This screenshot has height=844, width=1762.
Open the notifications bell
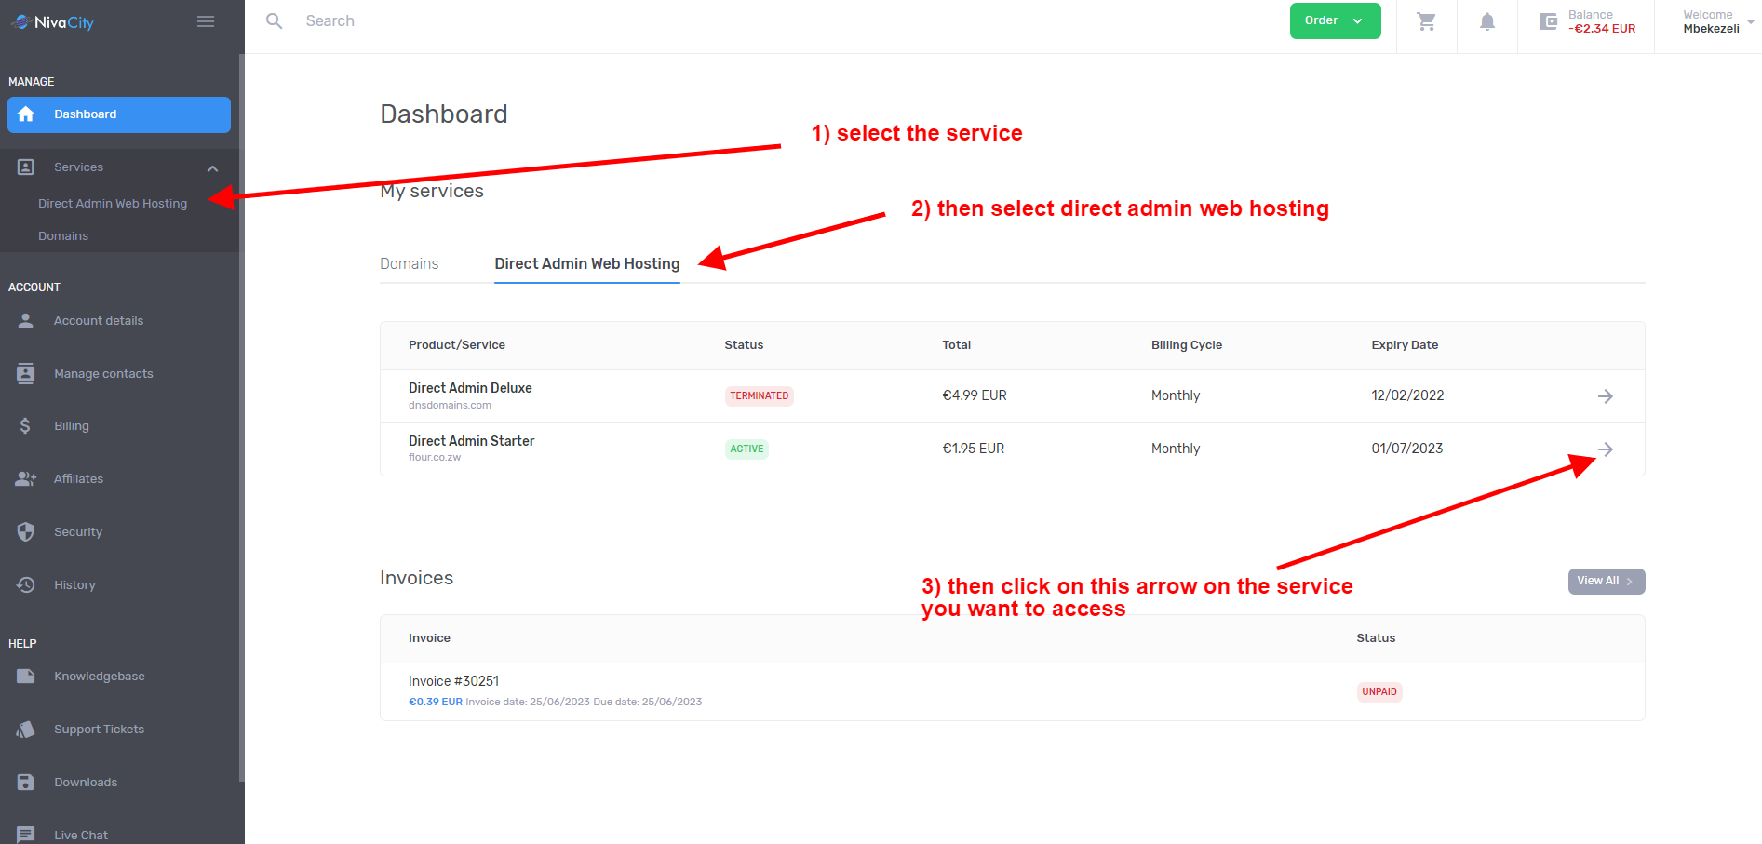[1487, 21]
